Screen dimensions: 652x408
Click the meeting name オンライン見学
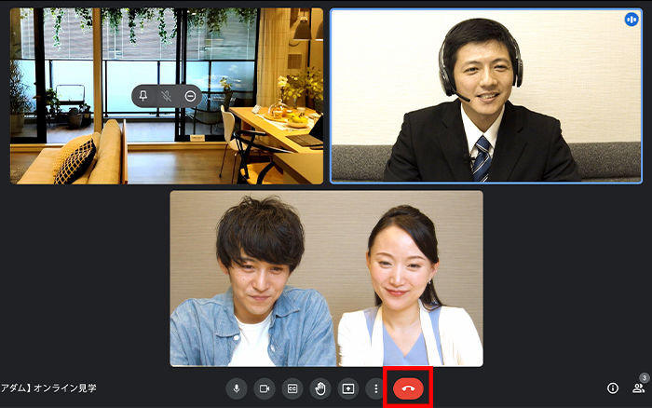(x=65, y=388)
